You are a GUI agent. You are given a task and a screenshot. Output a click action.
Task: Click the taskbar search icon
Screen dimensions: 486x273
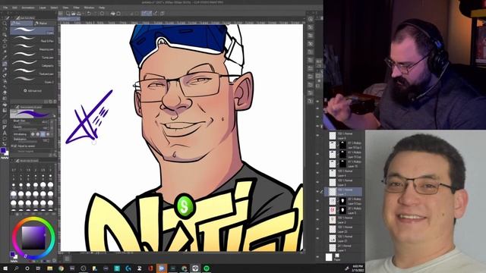point(16,268)
